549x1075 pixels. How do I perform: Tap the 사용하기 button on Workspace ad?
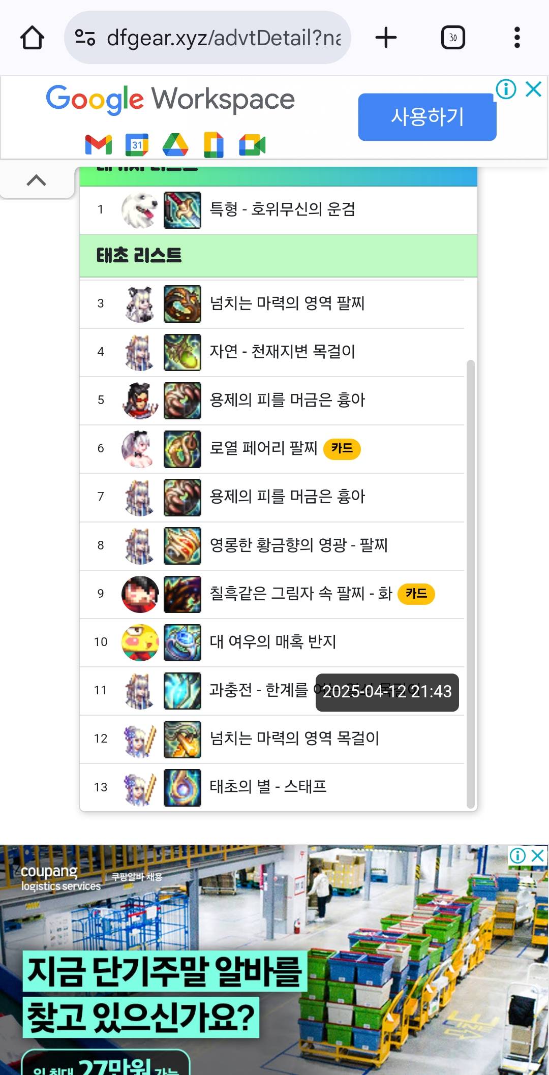427,117
